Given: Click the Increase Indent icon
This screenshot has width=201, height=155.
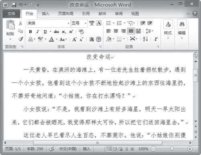Looking at the screenshot, I should pos(150,23).
